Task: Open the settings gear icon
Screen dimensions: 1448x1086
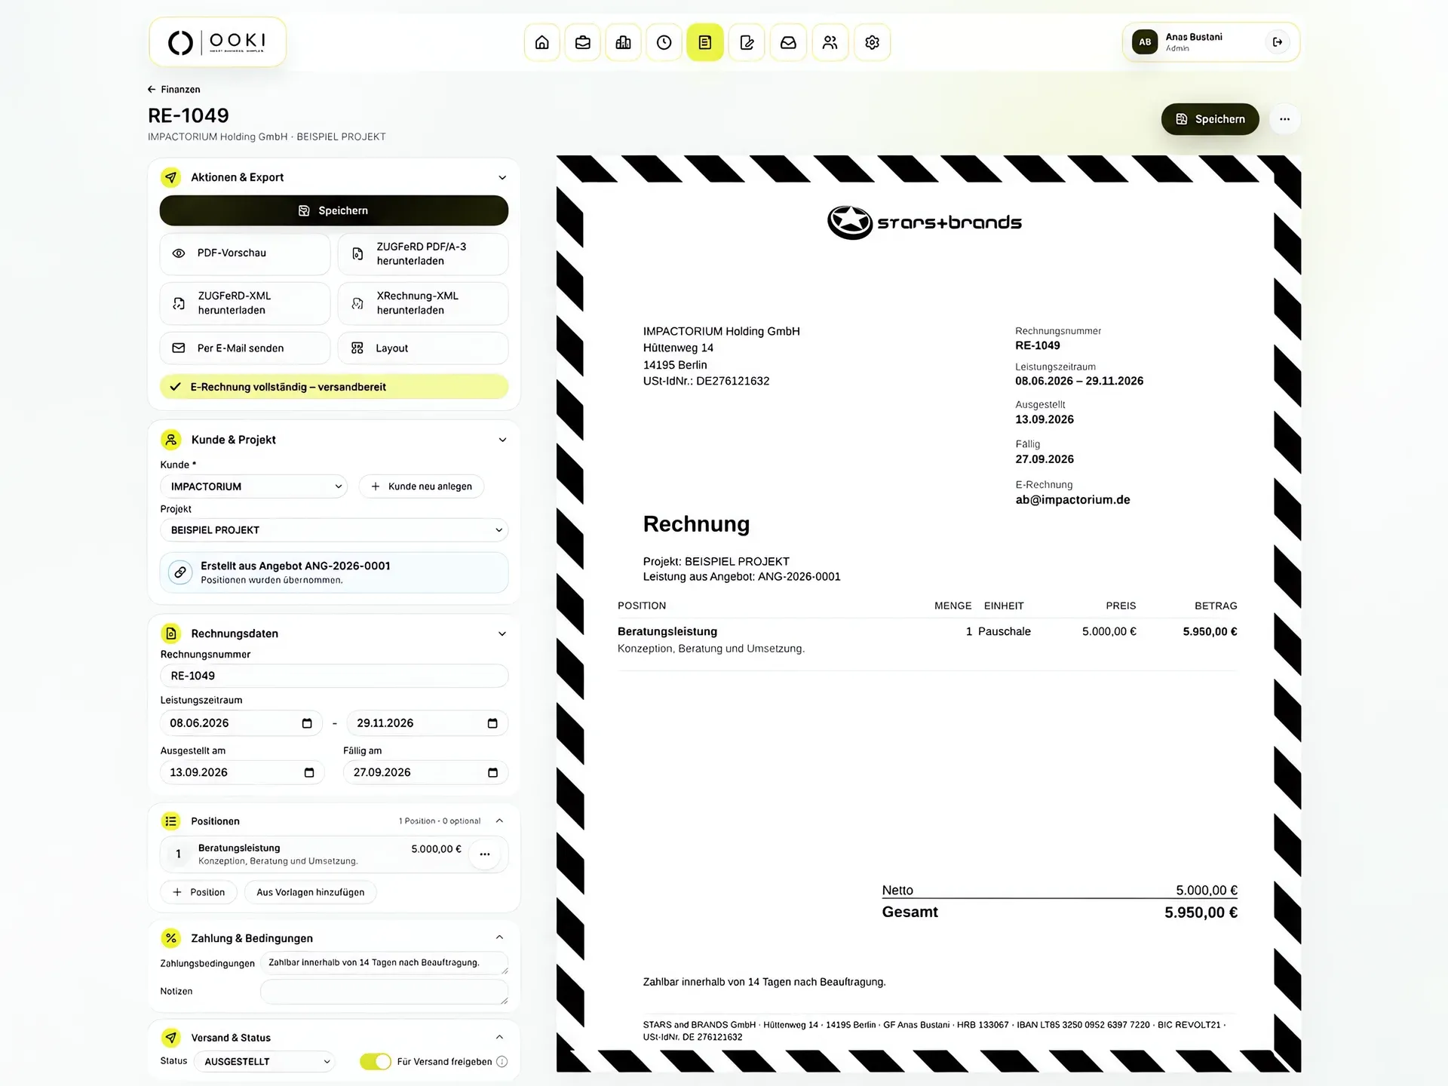Action: click(x=873, y=42)
